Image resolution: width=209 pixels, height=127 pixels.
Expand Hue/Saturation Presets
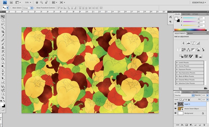coord(177,73)
